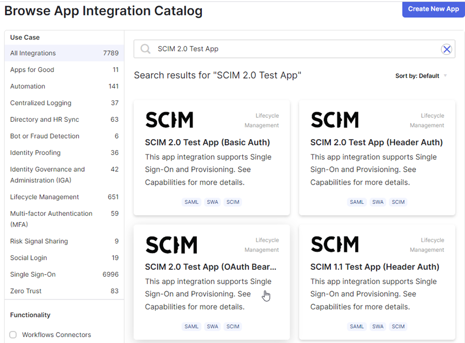The width and height of the screenshot is (465, 343).
Task: Click SWA tag on Basic Auth card
Action: pos(212,202)
